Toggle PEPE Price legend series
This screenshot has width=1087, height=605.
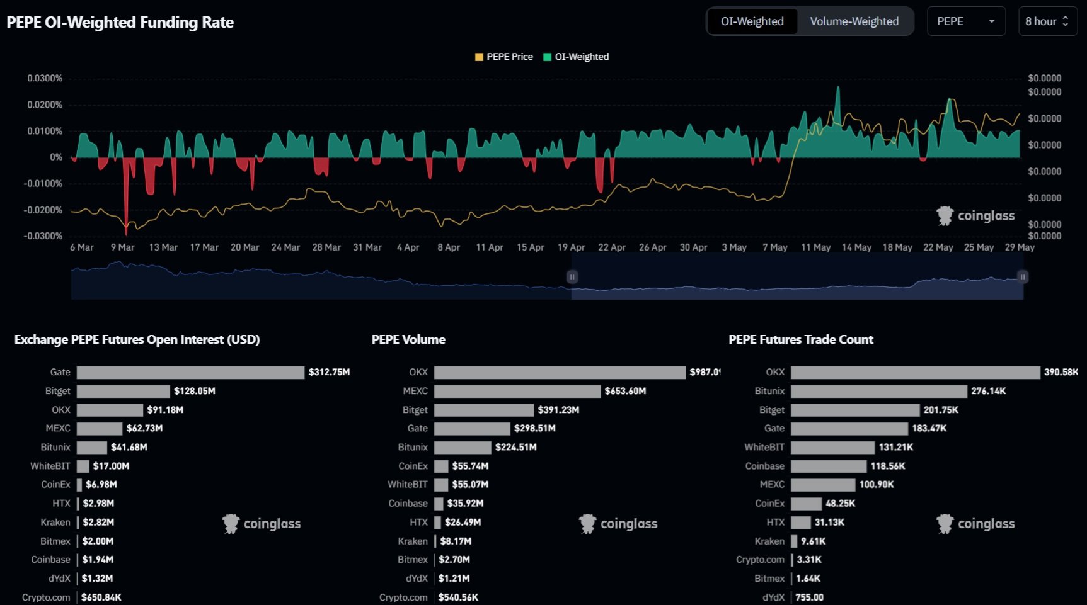click(503, 57)
